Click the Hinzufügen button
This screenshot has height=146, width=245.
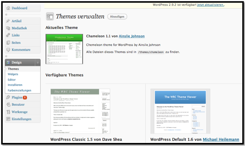(117, 17)
